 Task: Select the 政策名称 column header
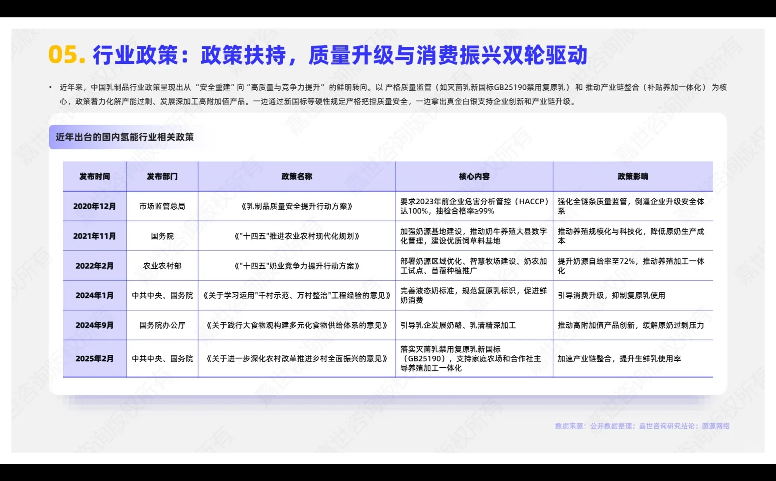297,175
